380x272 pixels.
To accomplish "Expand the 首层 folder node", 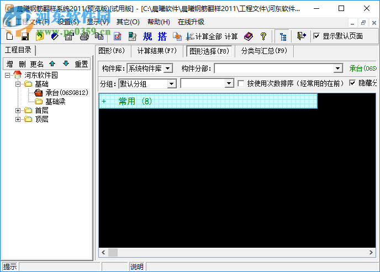I will coord(18,110).
